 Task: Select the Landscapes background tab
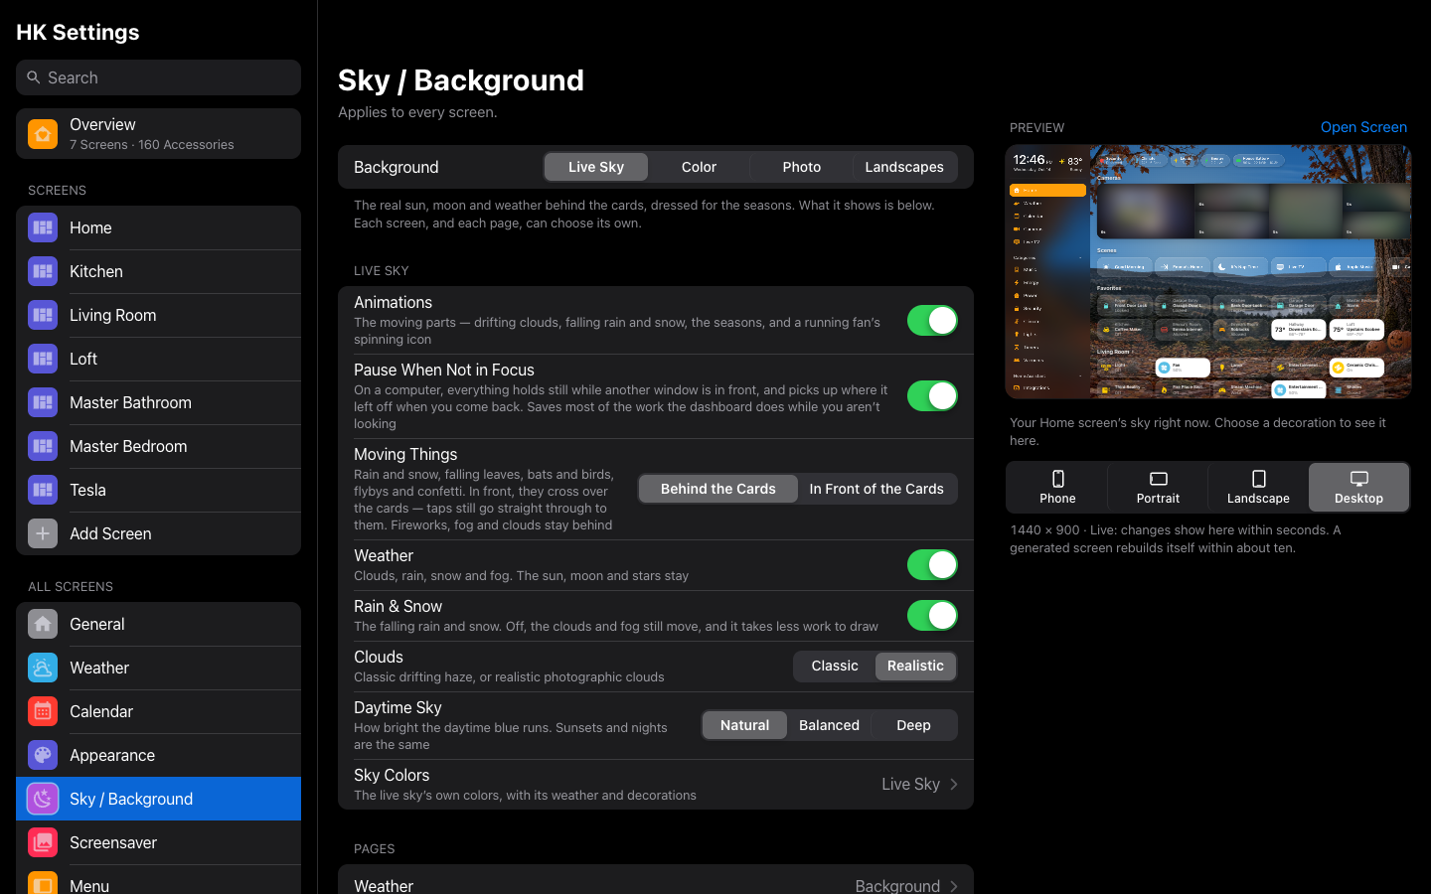(904, 167)
